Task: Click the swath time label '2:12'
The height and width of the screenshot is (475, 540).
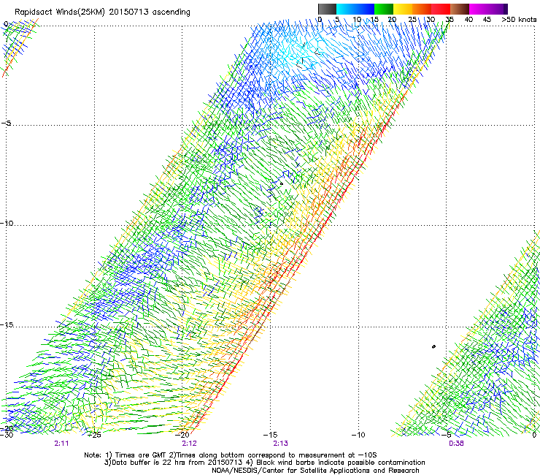Action: [x=190, y=444]
